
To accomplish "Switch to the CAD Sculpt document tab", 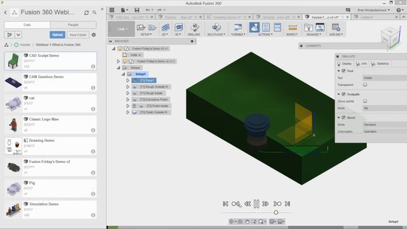I will pyautogui.click(x=131, y=17).
